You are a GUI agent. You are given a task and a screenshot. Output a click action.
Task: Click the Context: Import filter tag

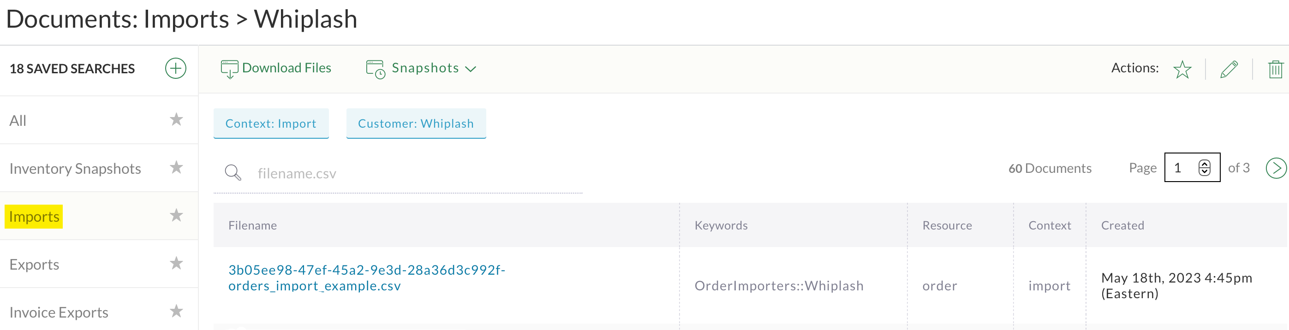coord(271,124)
